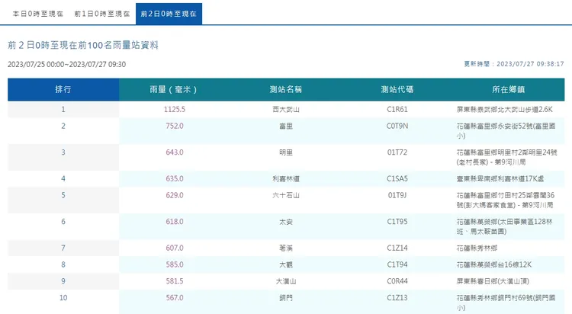Viewport: 572px width, 314px height.
Task: Click station name 明里
Action: pyautogui.click(x=286, y=152)
